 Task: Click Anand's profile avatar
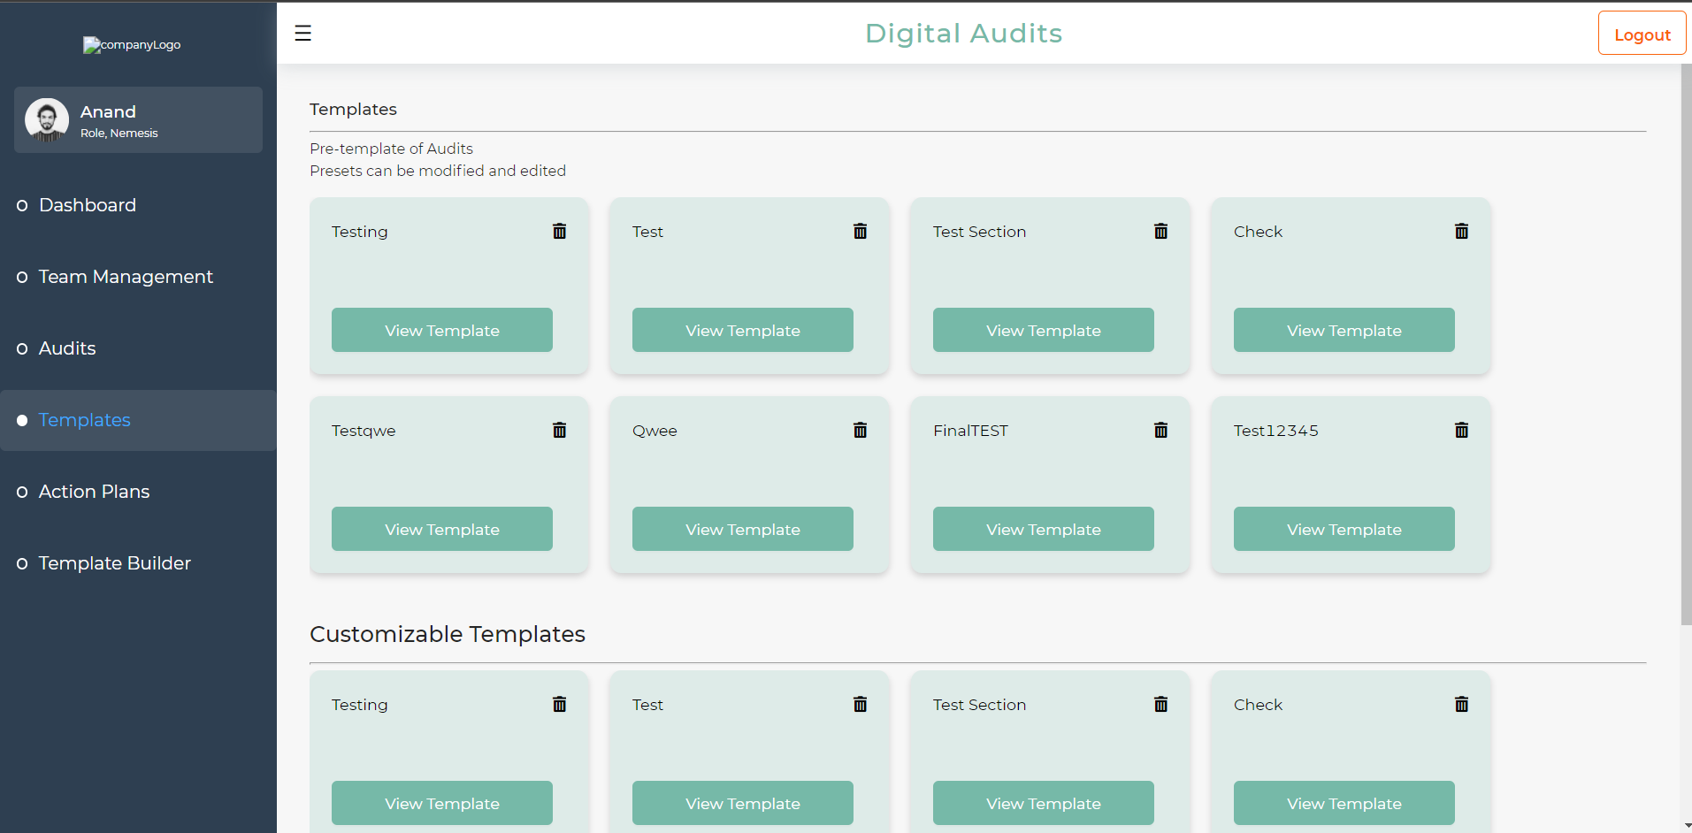[47, 119]
